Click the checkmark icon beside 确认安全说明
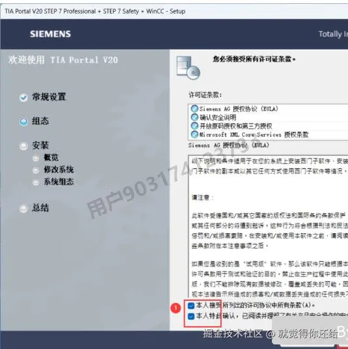Screen dimensions: 348x349 [x=194, y=117]
